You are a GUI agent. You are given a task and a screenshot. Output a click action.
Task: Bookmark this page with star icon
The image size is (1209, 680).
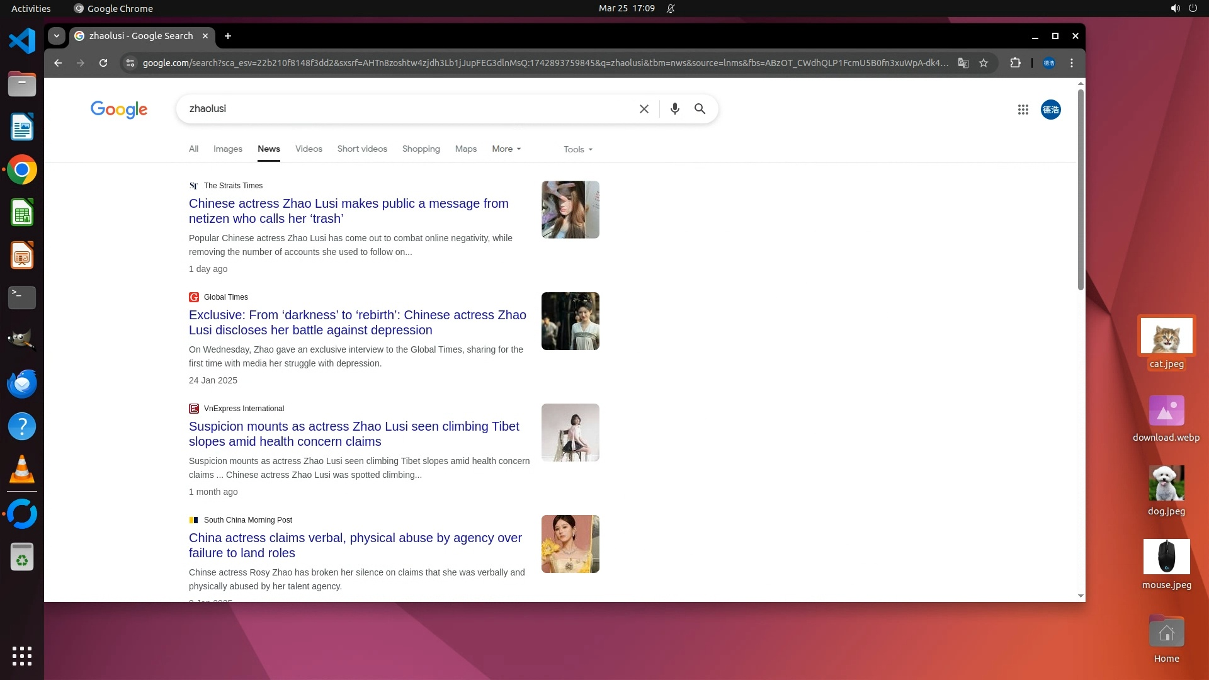(984, 63)
